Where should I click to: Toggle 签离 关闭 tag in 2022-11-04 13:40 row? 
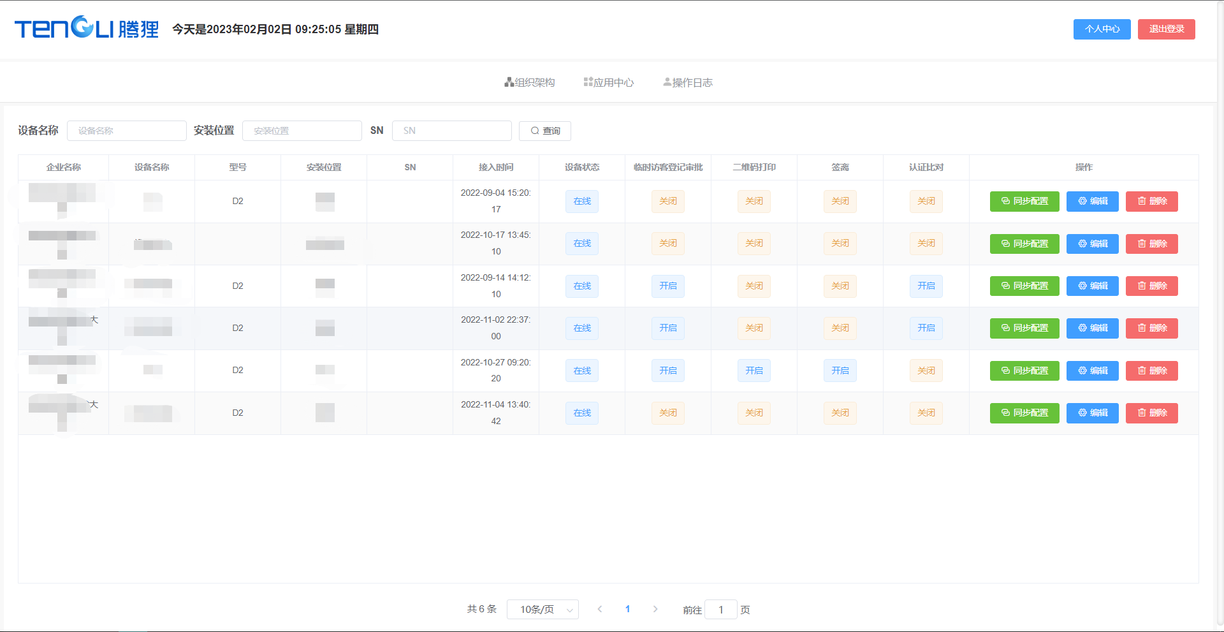pyautogui.click(x=840, y=413)
